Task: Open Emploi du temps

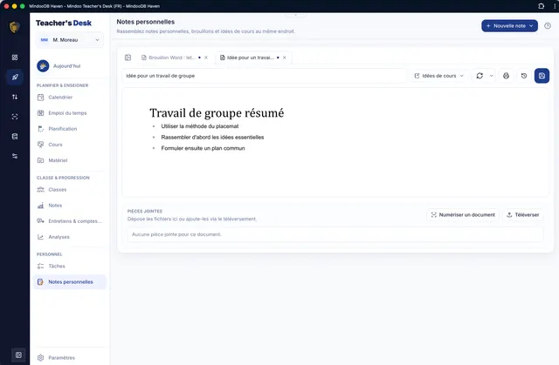Action: [x=70, y=113]
